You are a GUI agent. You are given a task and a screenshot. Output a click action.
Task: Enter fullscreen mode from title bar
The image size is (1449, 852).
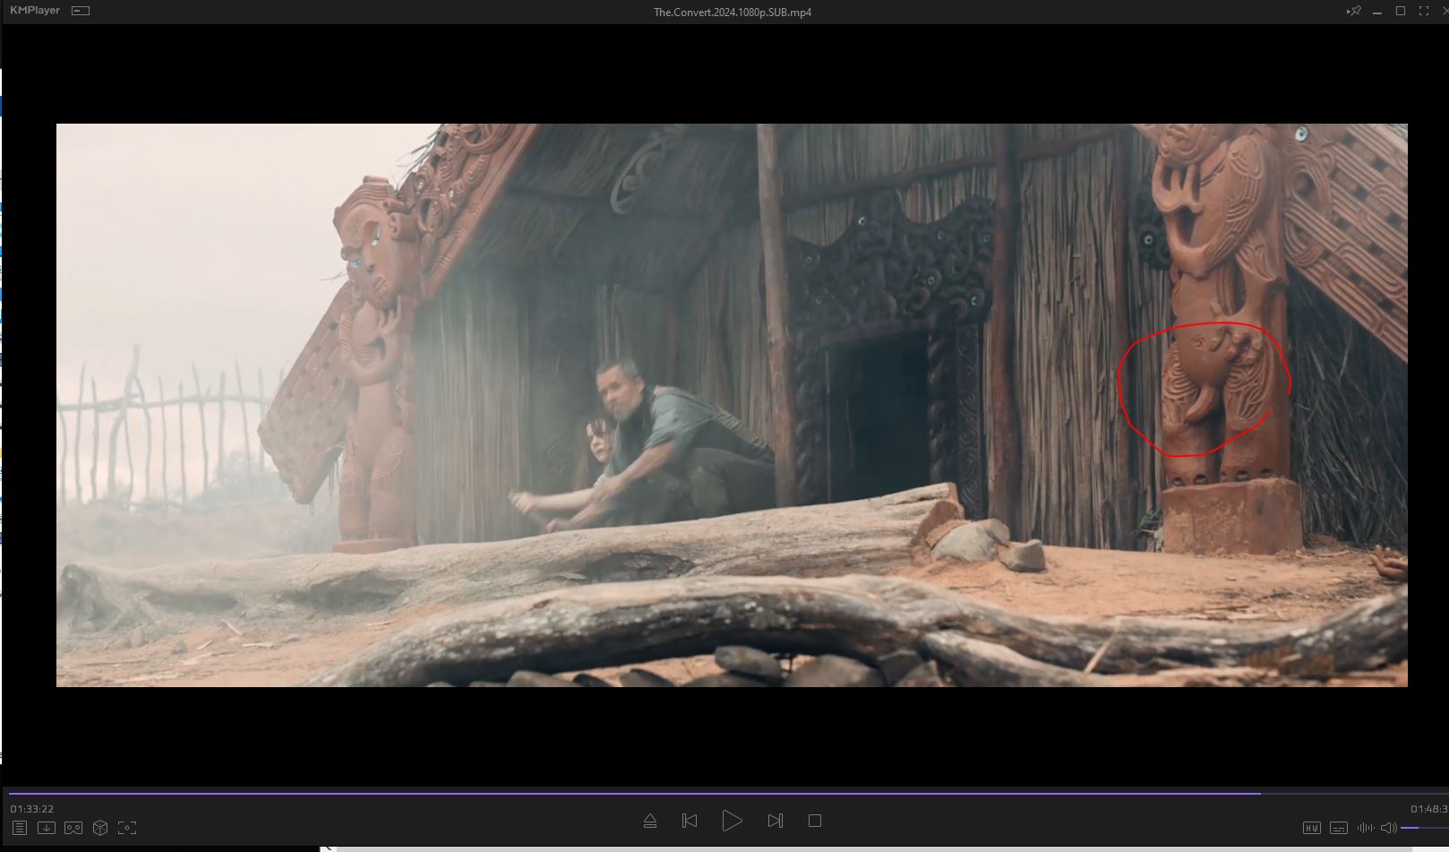pyautogui.click(x=1424, y=12)
